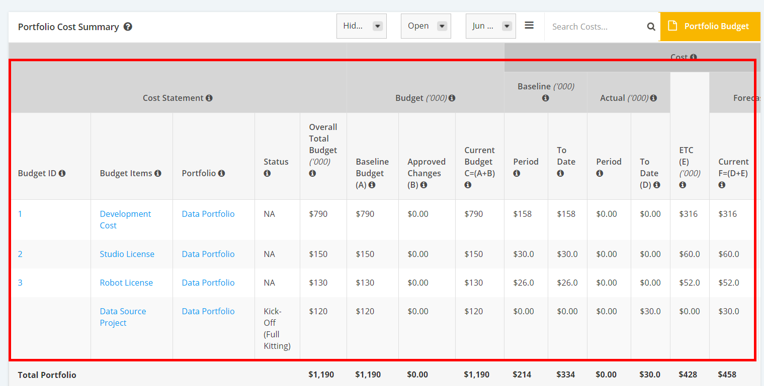Screen dimensions: 764x386
Task: Click info icon next to Portfolio column
Action: point(221,173)
